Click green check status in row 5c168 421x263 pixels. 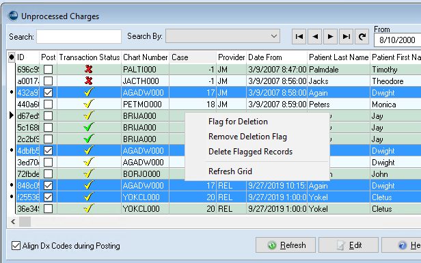89,127
